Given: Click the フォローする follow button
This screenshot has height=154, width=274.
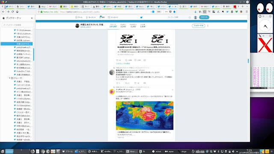Looking at the screenshot, I should click(198, 26).
